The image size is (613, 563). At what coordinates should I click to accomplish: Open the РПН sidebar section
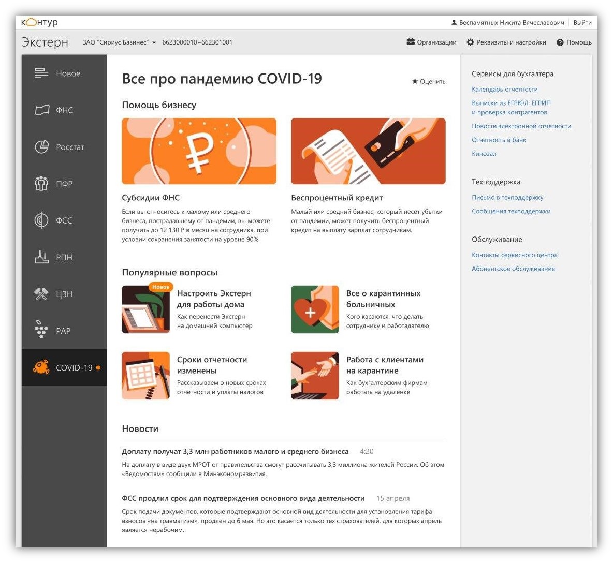[x=64, y=257]
